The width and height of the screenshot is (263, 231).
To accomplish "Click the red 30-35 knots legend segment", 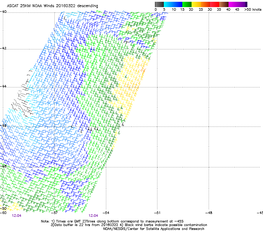I will tap(215, 4).
